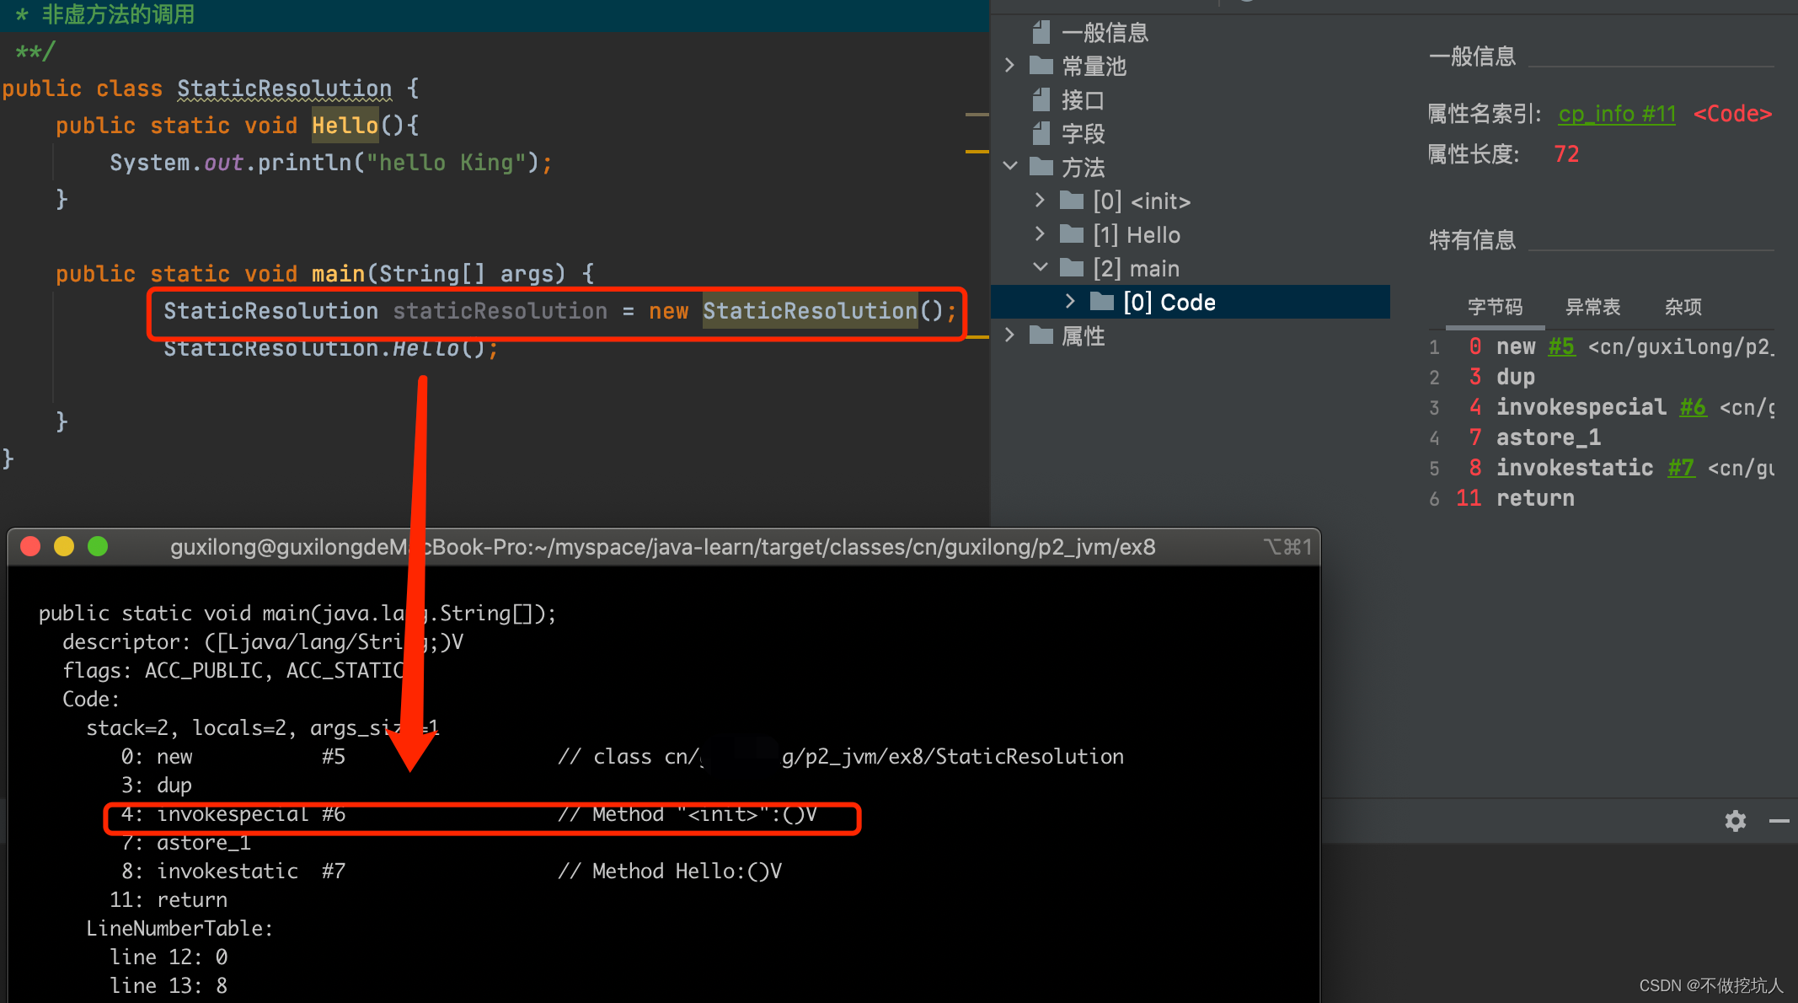Switch to the 异常表 tab
Viewport: 1798px width, 1003px height.
(1592, 307)
